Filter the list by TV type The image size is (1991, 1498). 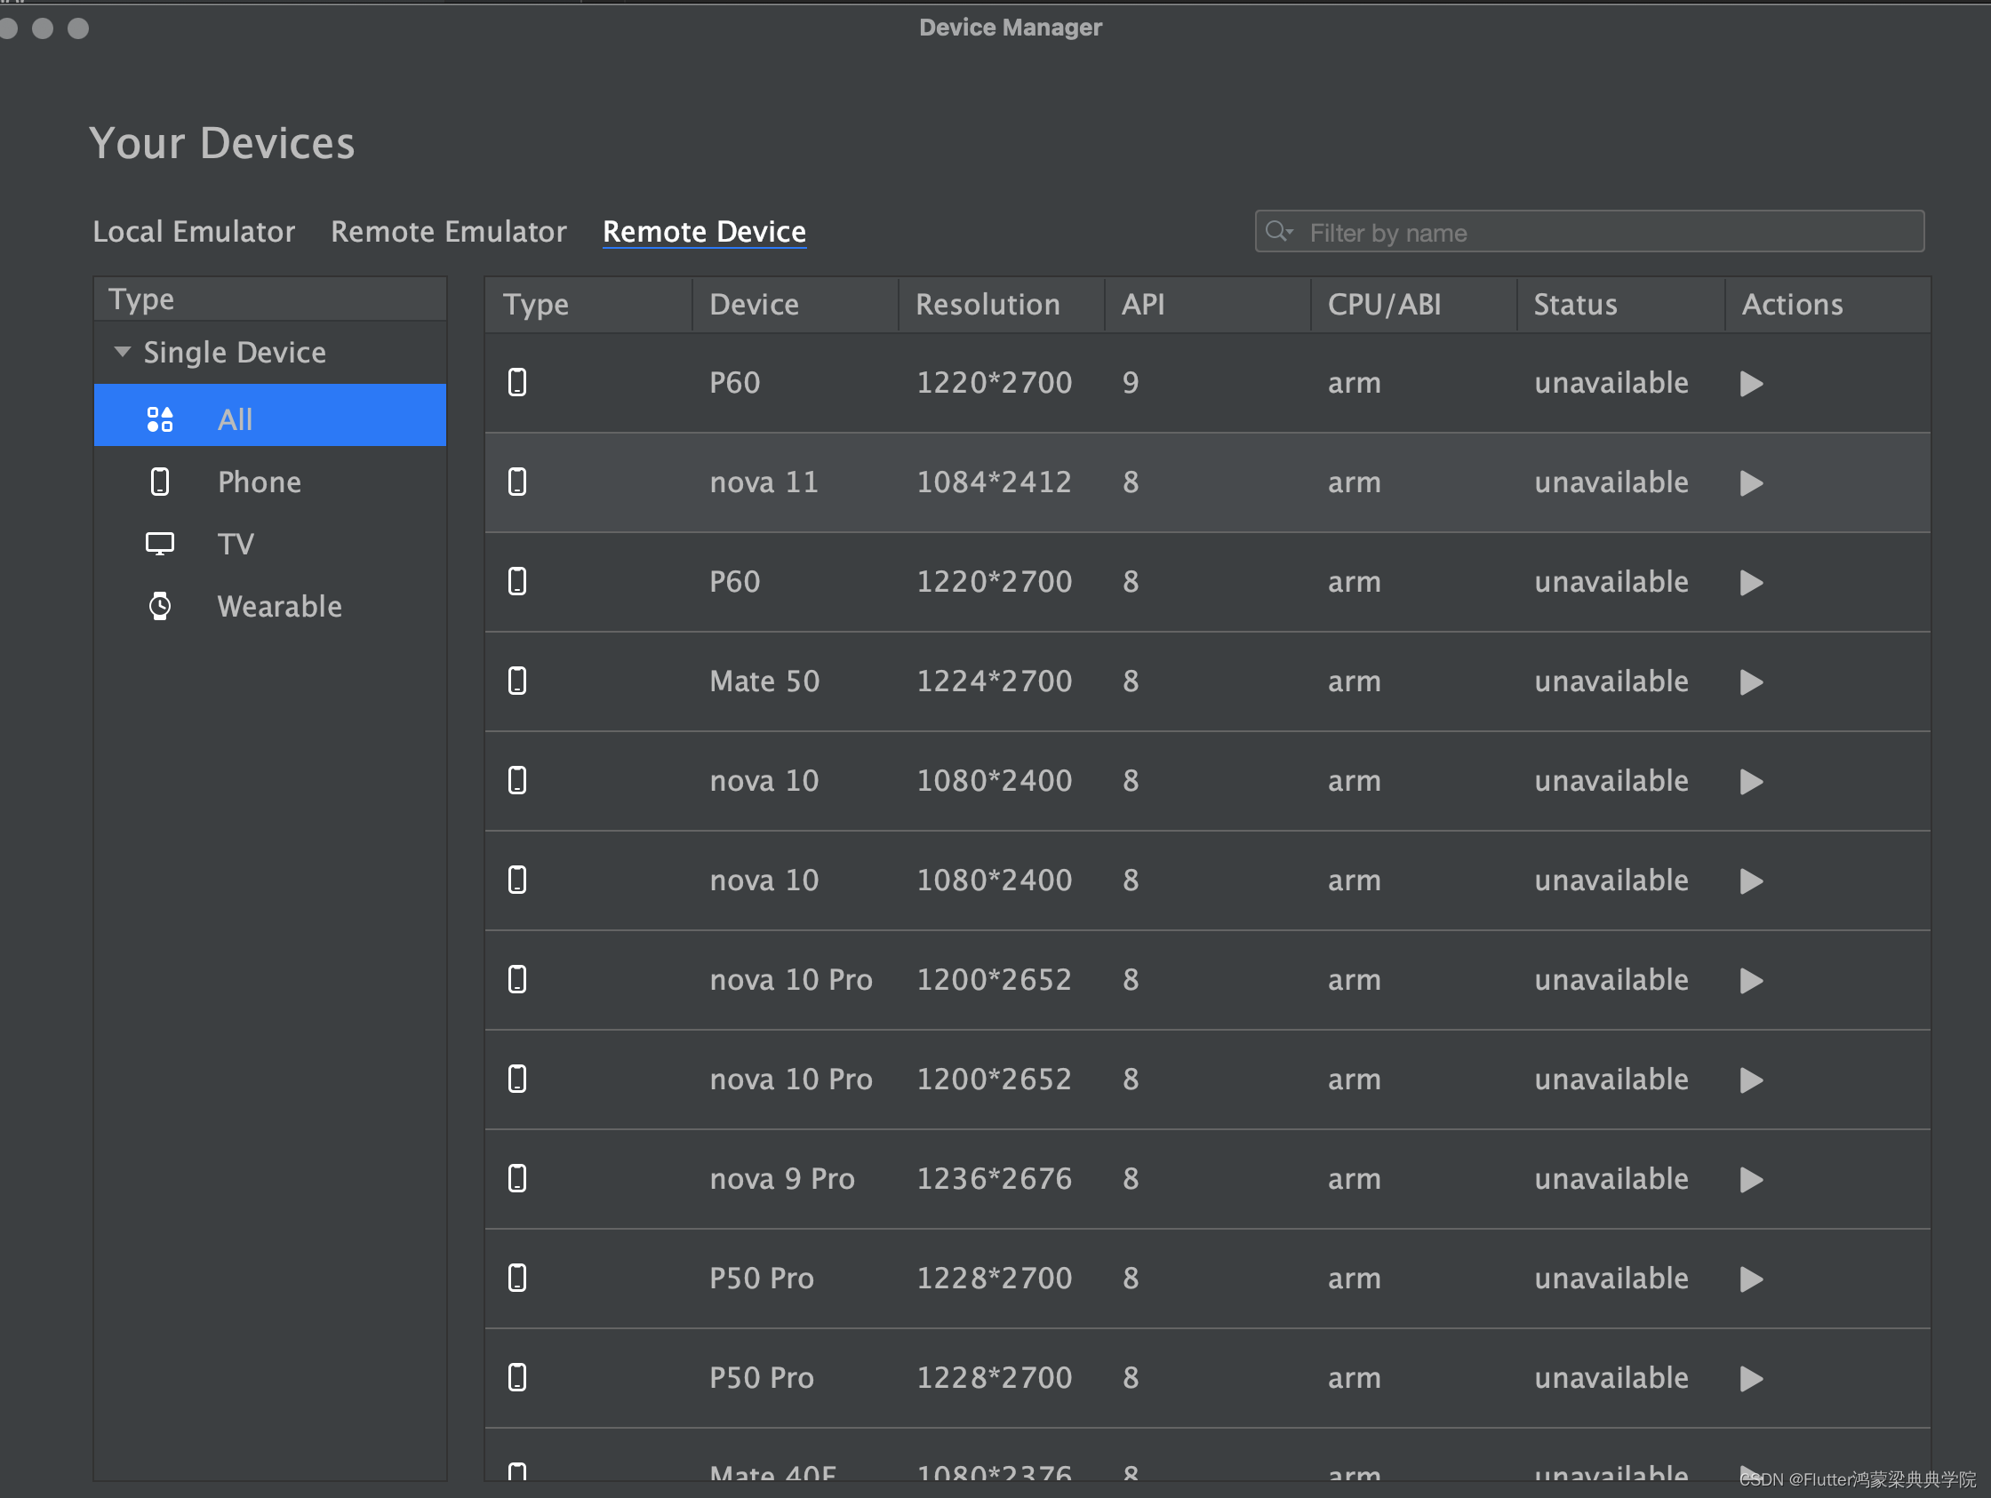point(270,544)
